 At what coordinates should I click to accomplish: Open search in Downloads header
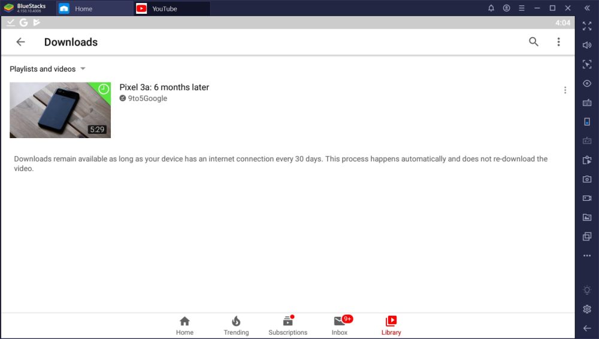[x=534, y=42]
